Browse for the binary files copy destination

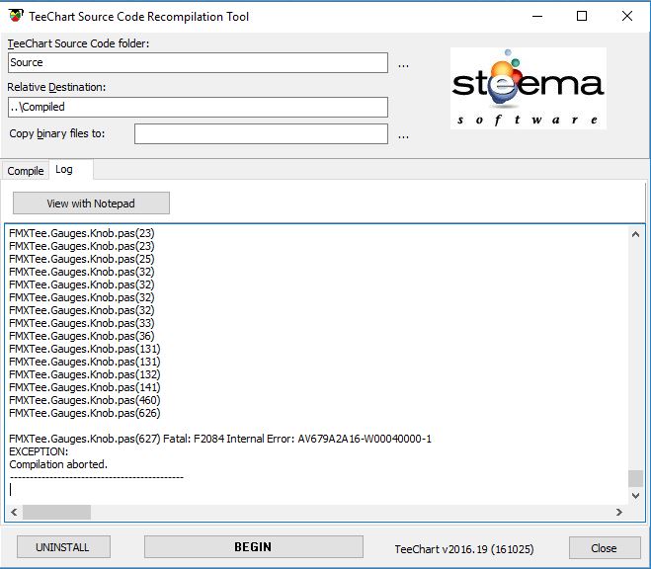tap(403, 136)
